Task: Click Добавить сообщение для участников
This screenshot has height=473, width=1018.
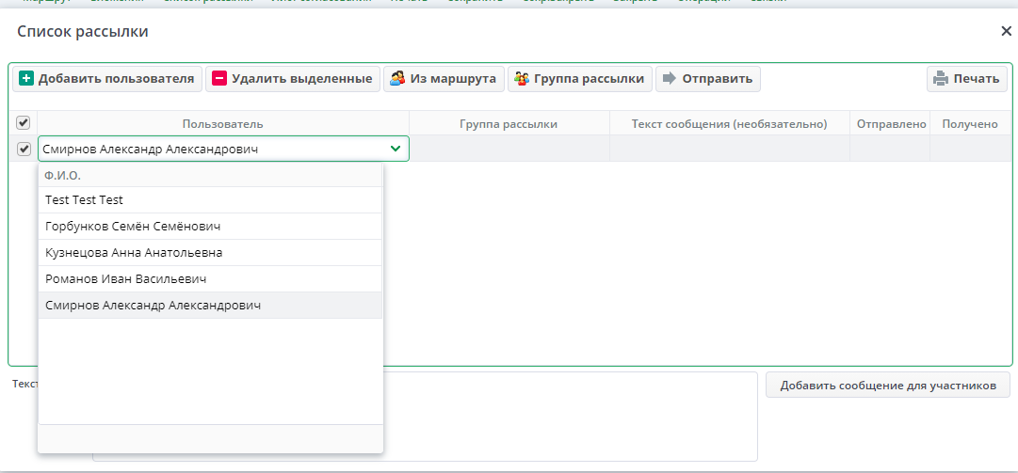Action: click(888, 385)
